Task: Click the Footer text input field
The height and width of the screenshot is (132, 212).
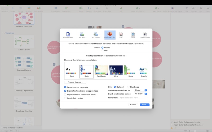Action: tap(133, 97)
